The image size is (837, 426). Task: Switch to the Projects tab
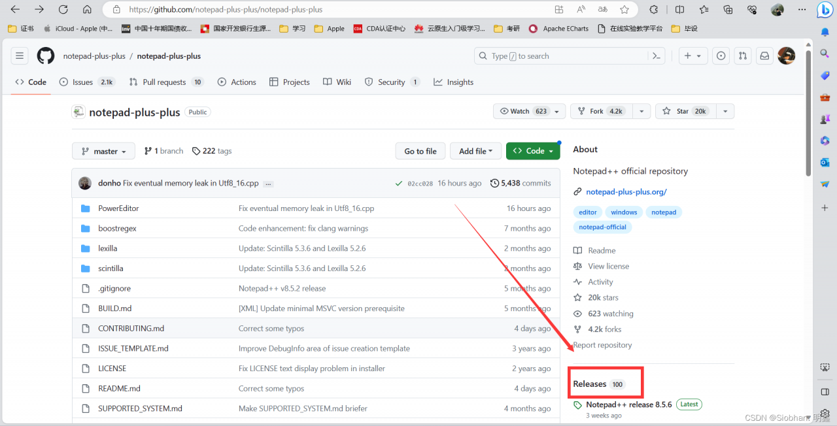tap(290, 82)
